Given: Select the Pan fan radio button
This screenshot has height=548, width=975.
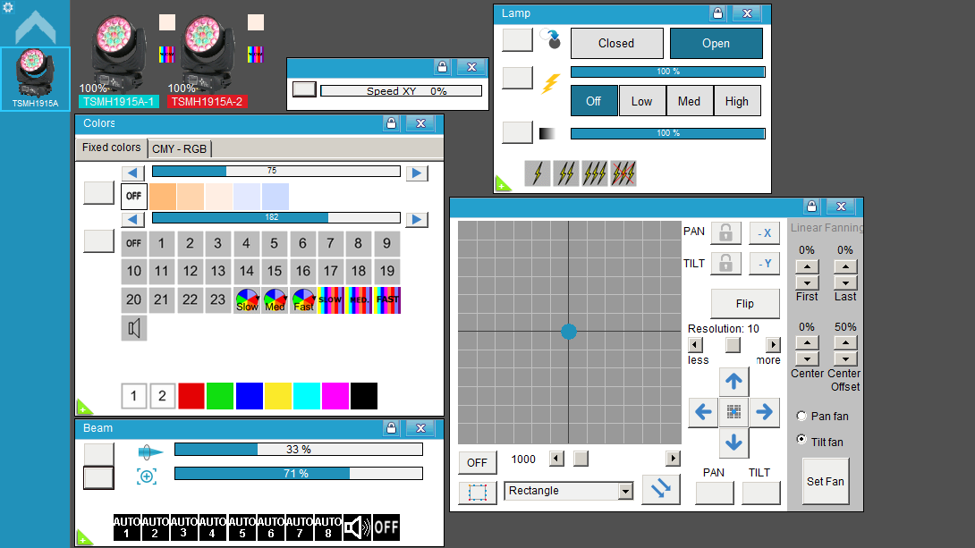Looking at the screenshot, I should 801,416.
